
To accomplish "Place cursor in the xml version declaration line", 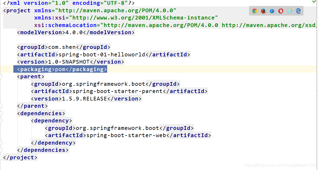I will point(69,3).
